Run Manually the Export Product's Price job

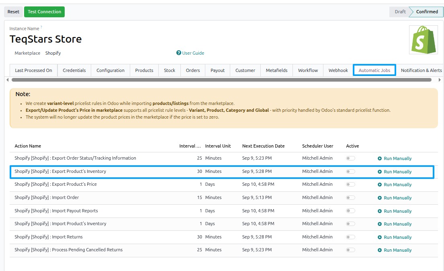coord(395,185)
